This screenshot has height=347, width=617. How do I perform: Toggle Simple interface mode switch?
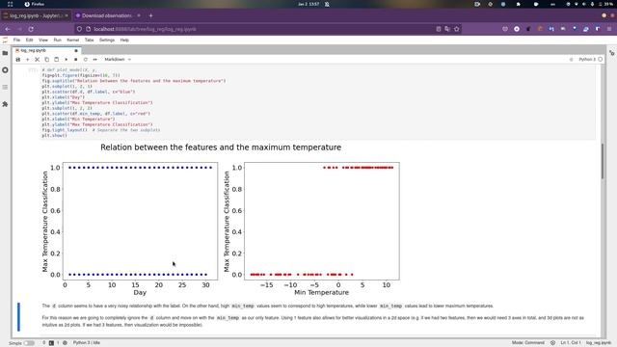(29, 343)
